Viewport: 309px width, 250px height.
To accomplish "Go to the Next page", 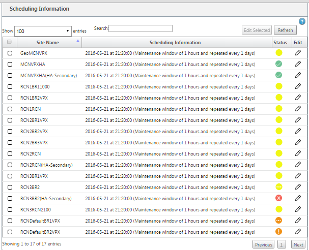I will pyautogui.click(x=298, y=244).
